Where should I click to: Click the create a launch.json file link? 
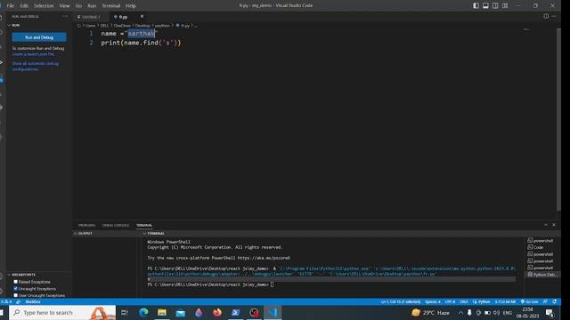click(x=33, y=54)
